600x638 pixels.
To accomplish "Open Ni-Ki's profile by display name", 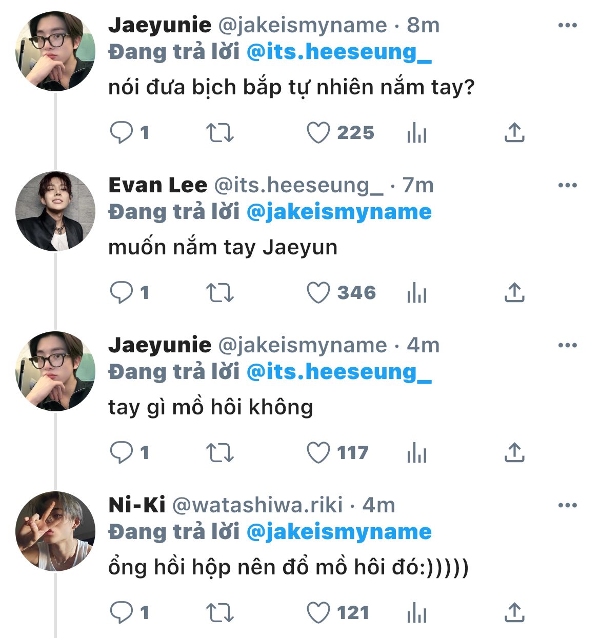I will point(137,505).
